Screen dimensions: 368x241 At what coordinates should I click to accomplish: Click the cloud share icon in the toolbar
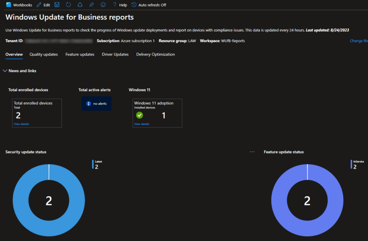[x=80, y=5]
